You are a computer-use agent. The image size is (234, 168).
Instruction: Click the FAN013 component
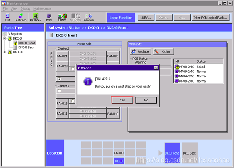click(62, 104)
